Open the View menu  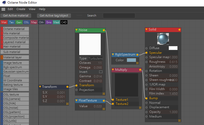(x=32, y=9)
